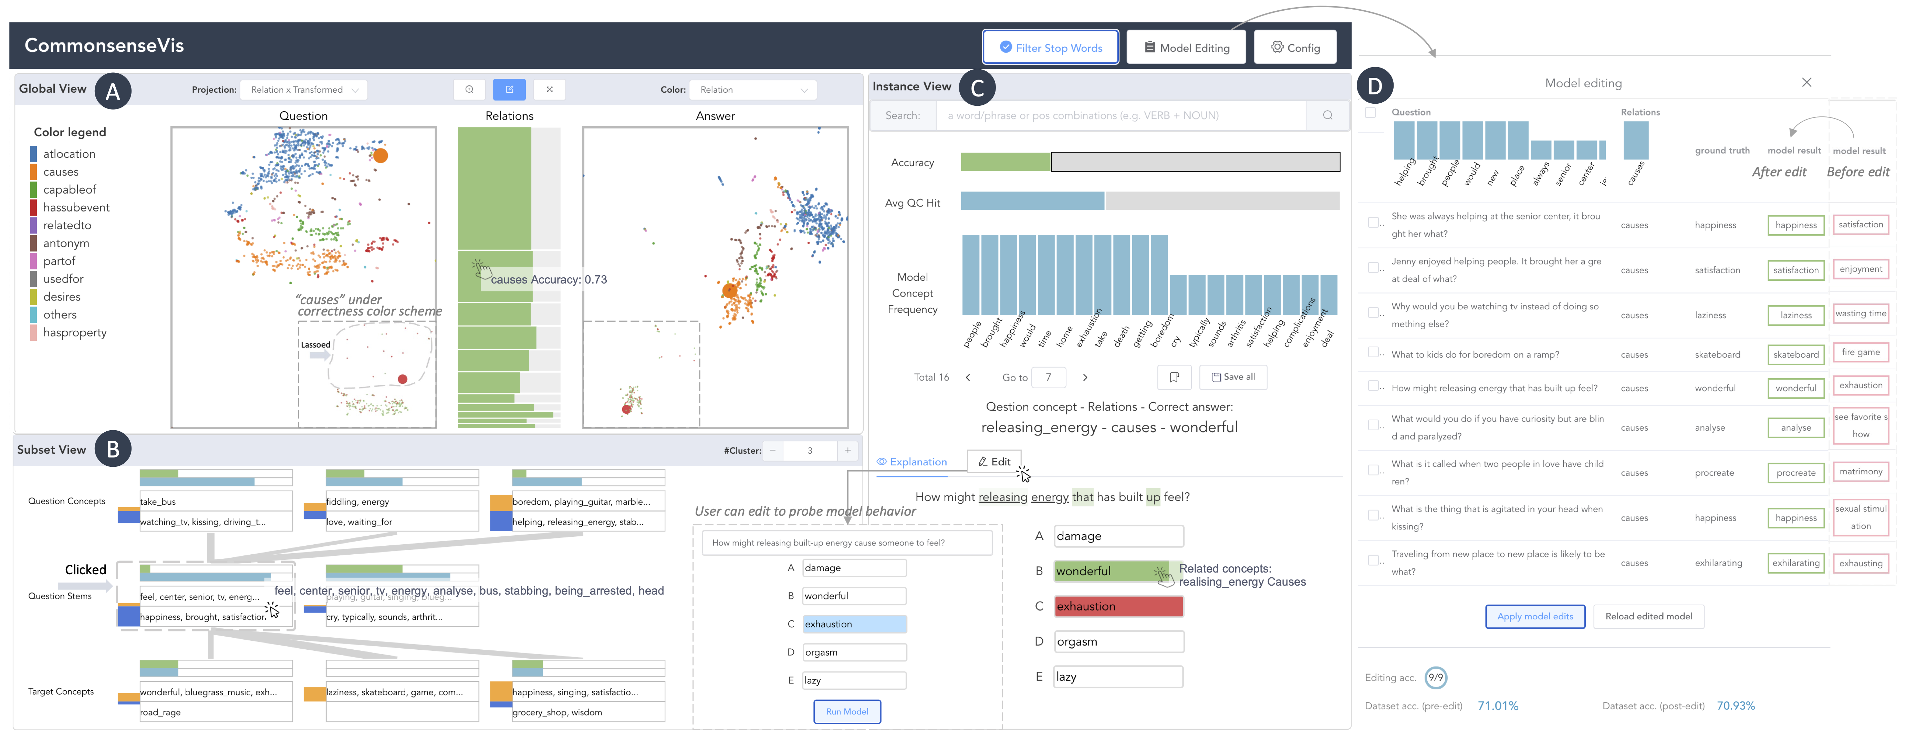Select the blue lasso edit tool
Viewport: 1906px width, 741px height.
coord(510,90)
